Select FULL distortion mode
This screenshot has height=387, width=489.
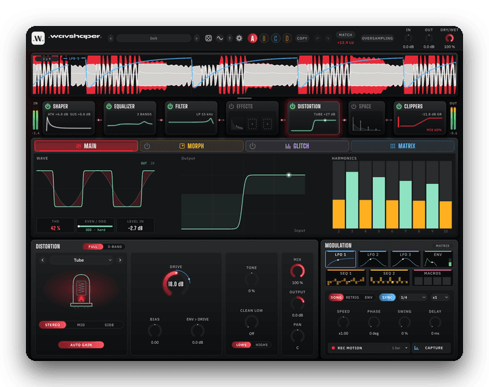pyautogui.click(x=93, y=247)
